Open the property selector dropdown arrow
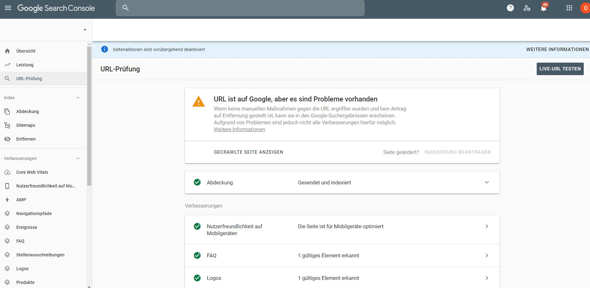 click(x=85, y=30)
